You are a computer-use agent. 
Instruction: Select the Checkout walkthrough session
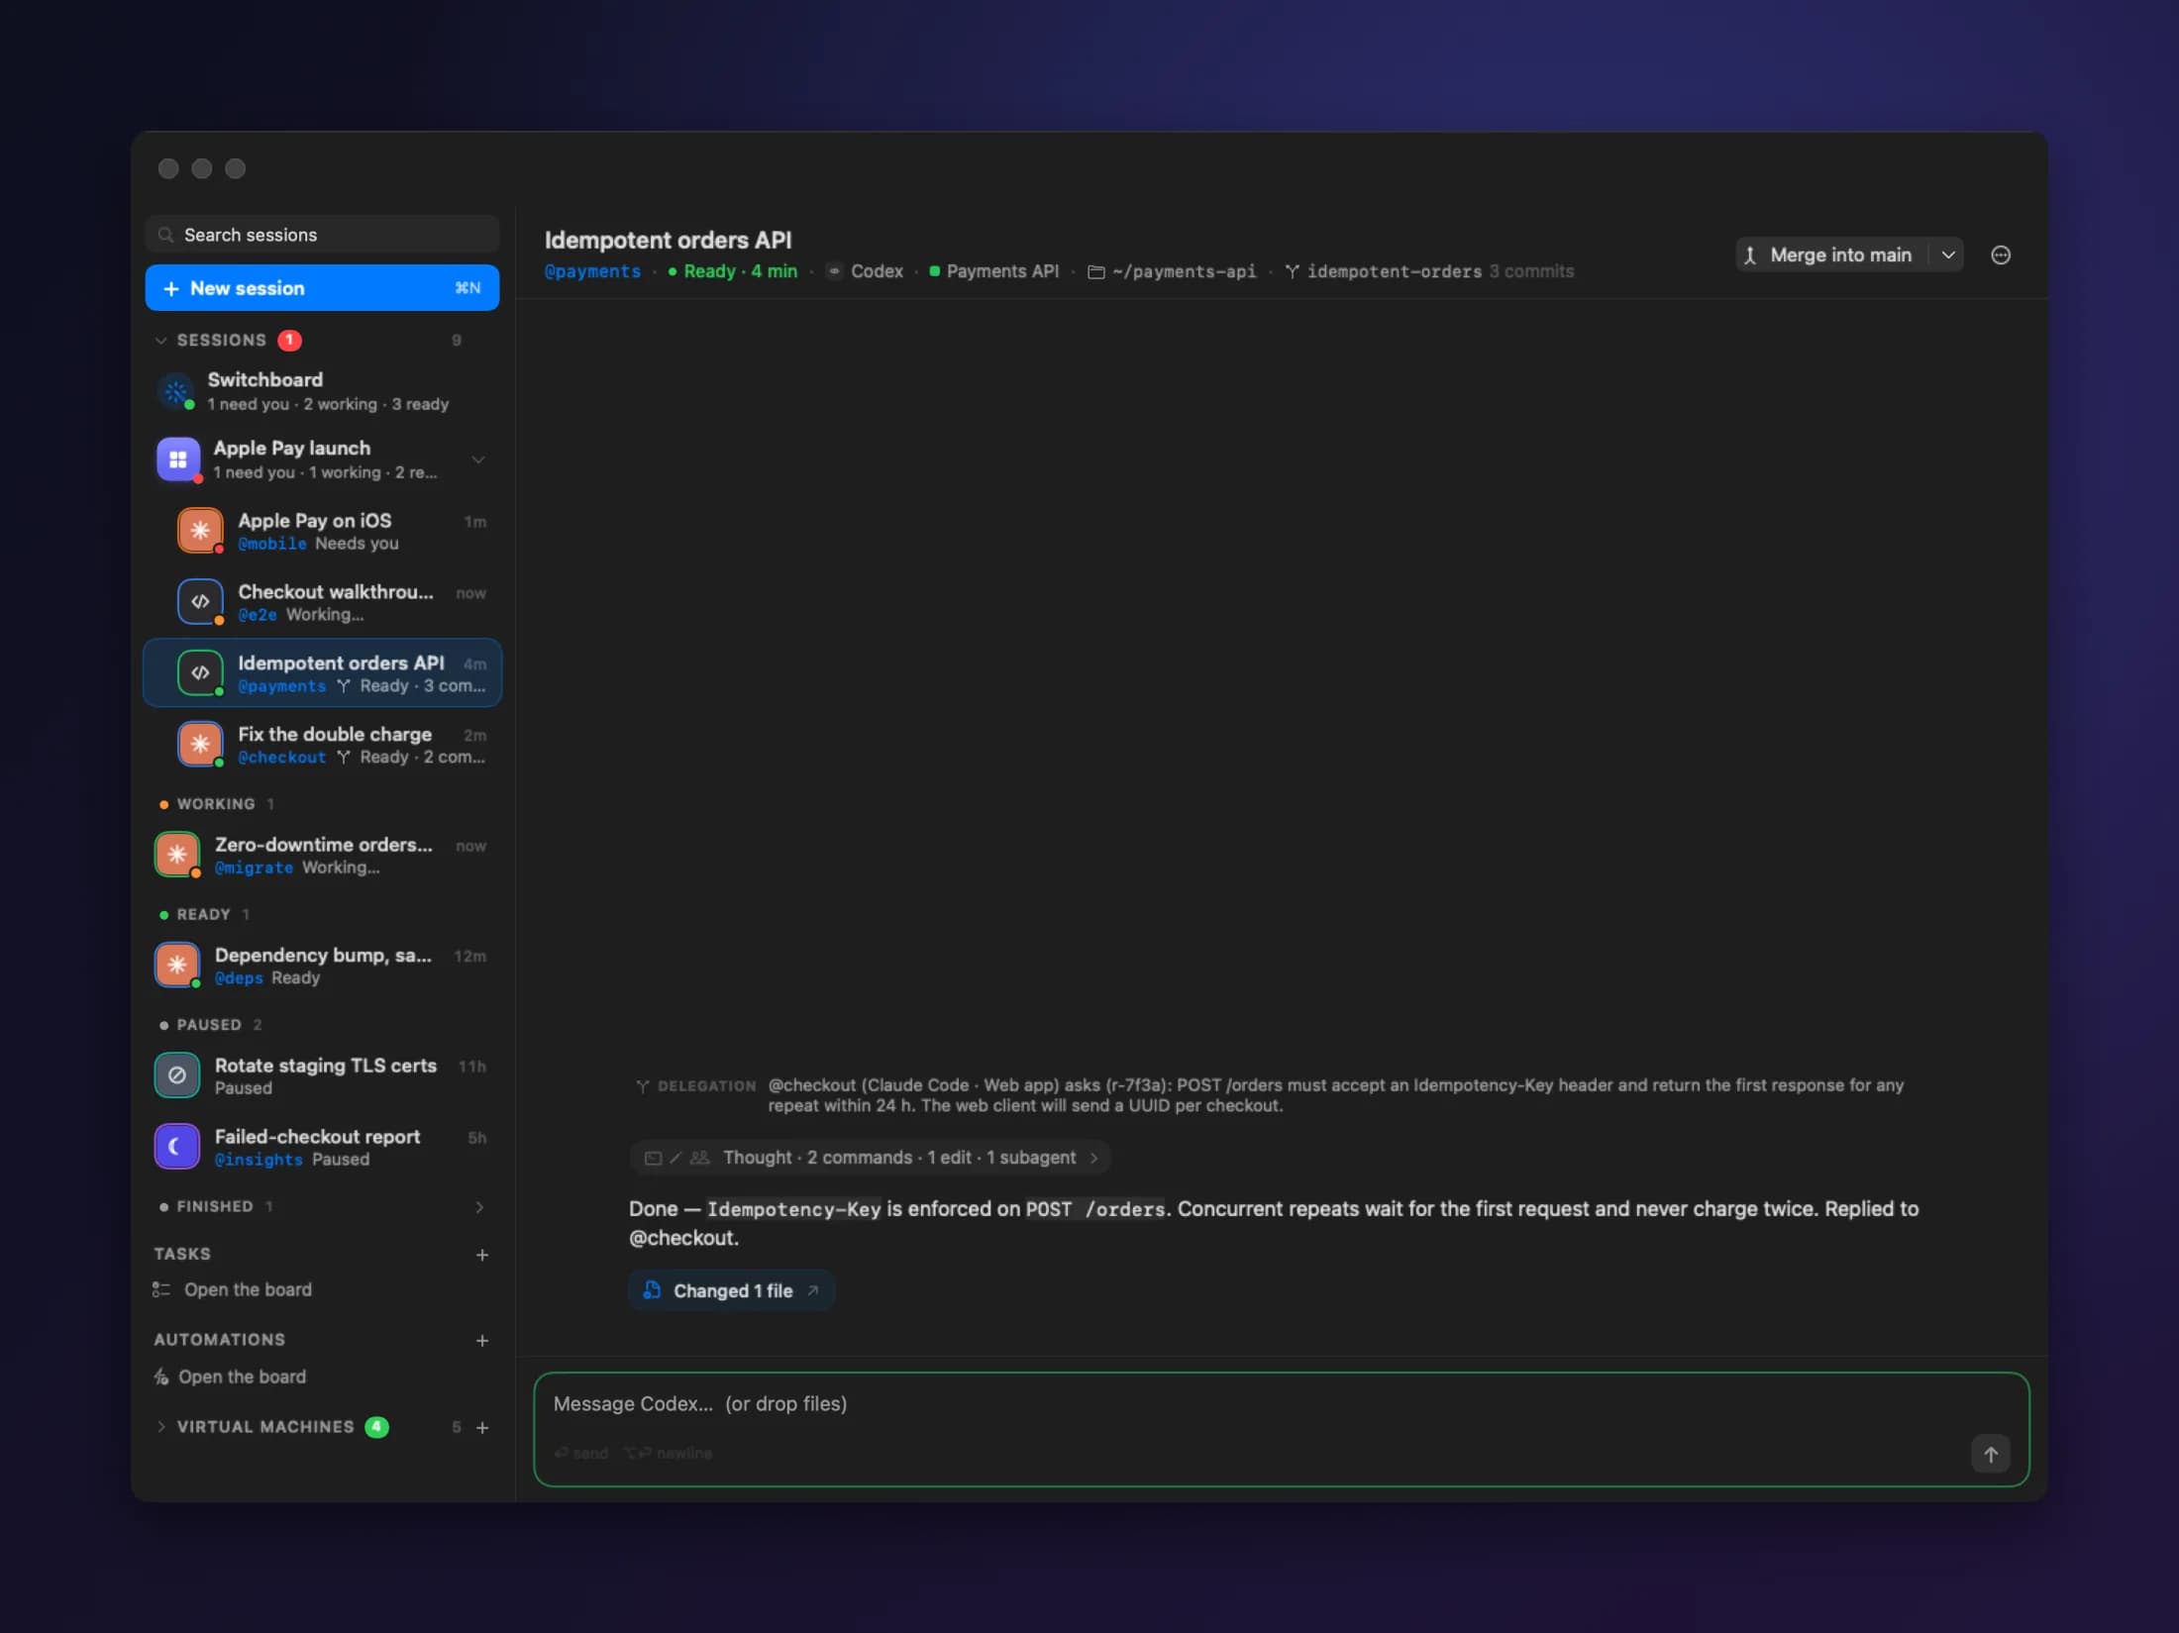point(322,602)
